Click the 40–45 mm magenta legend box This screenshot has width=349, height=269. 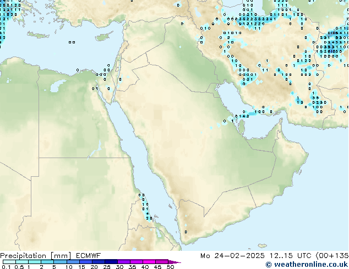tap(149, 262)
